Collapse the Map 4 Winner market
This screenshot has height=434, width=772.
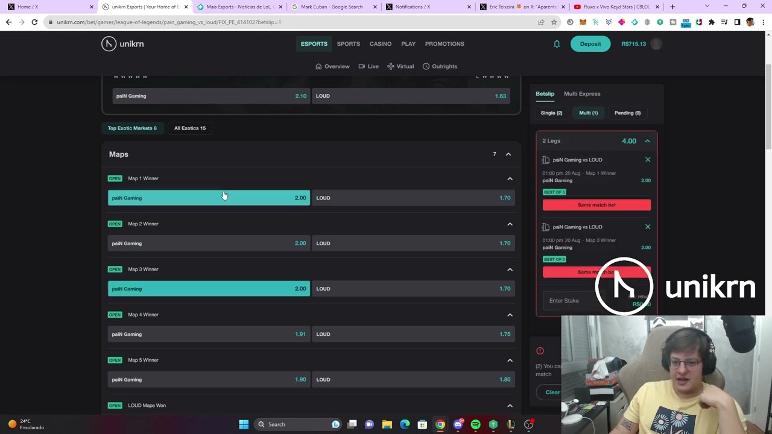click(510, 315)
